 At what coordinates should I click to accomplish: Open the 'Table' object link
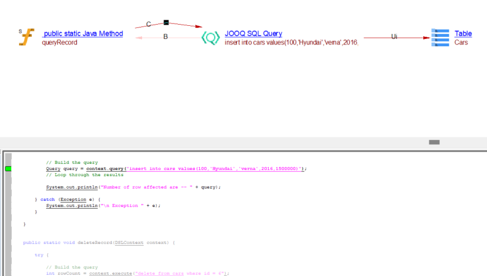pyautogui.click(x=463, y=33)
